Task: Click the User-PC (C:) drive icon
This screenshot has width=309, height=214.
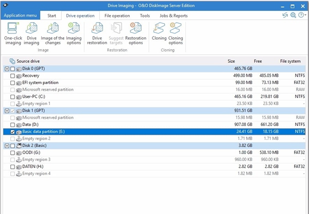Action: (19, 97)
